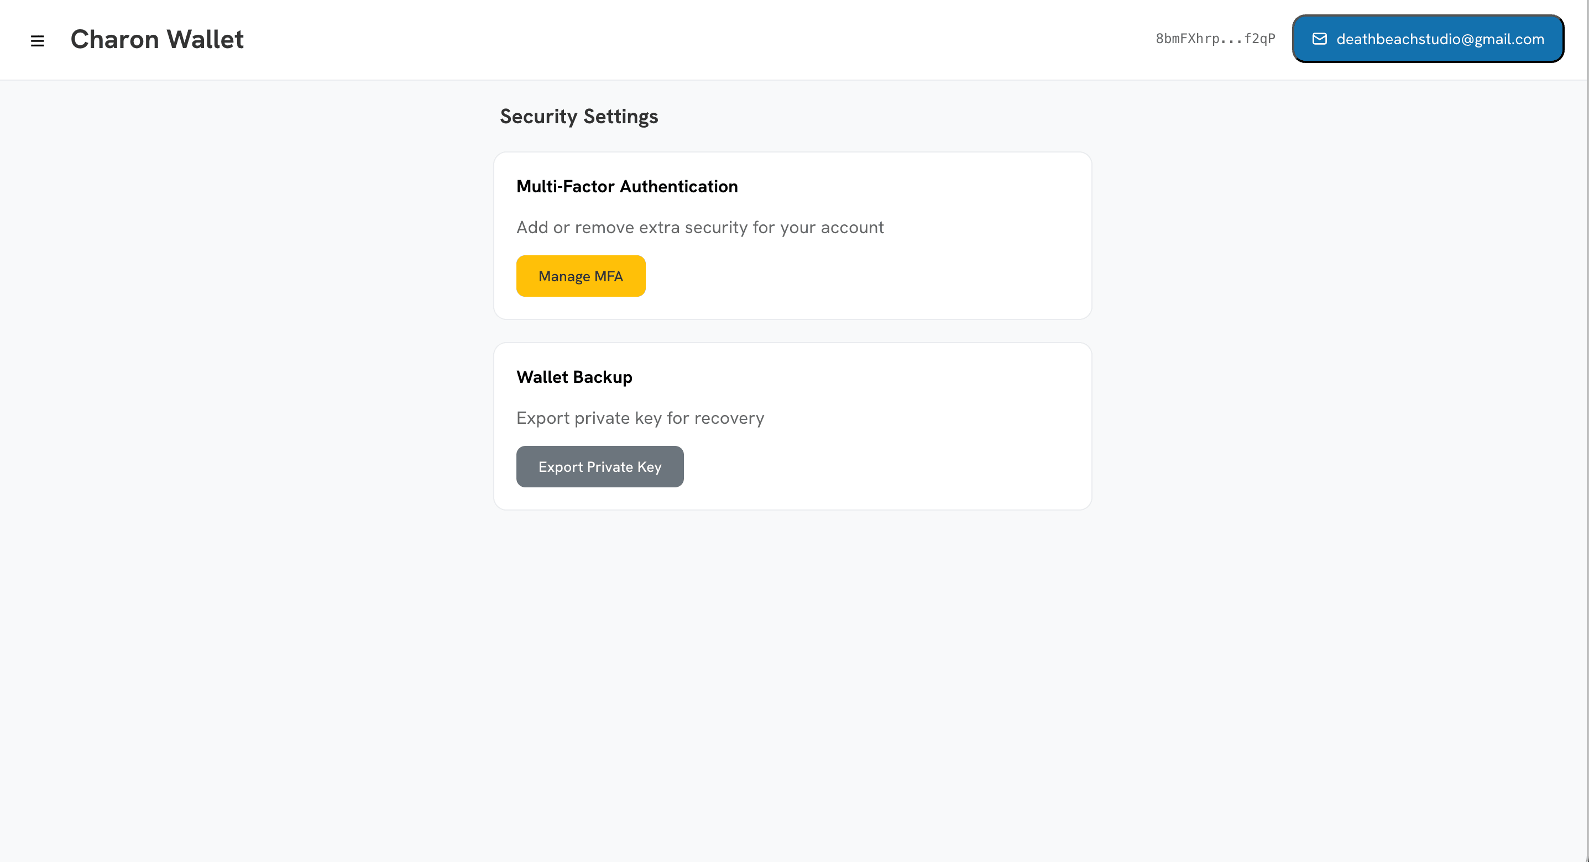Select the Wallet Backup heading
Image resolution: width=1589 pixels, height=862 pixels.
(x=574, y=377)
